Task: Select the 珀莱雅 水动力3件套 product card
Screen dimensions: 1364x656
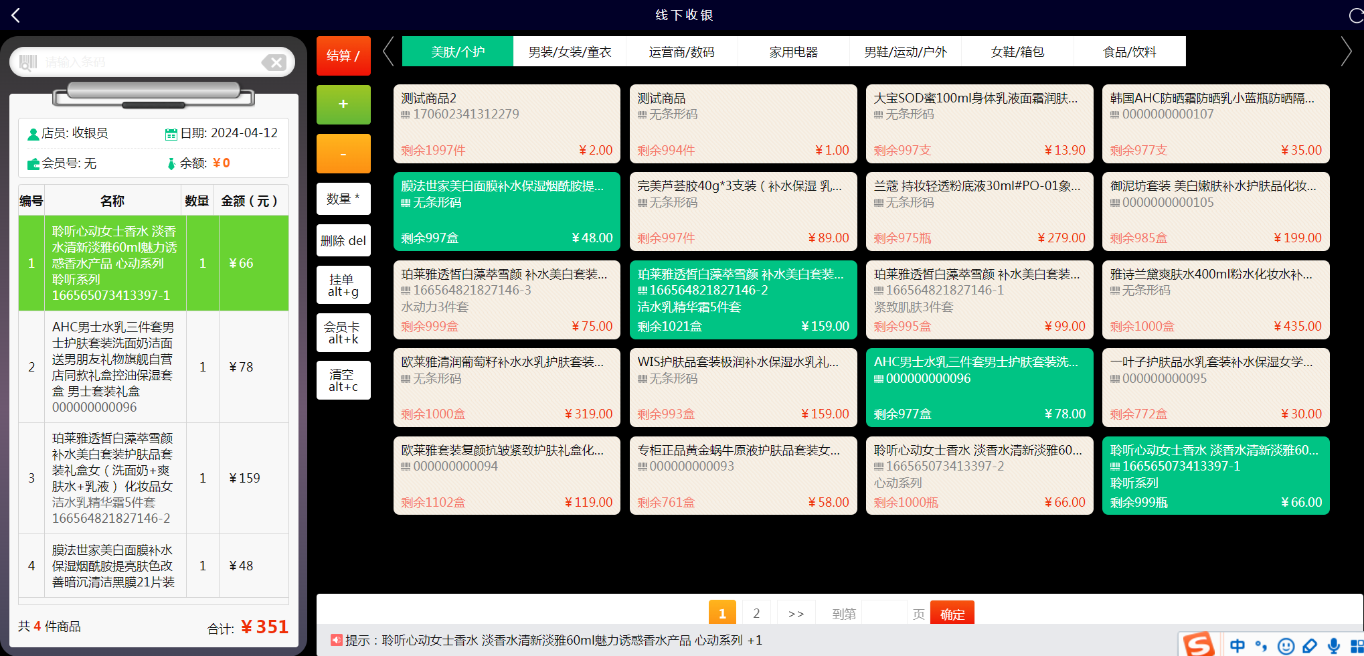Action: click(x=507, y=300)
